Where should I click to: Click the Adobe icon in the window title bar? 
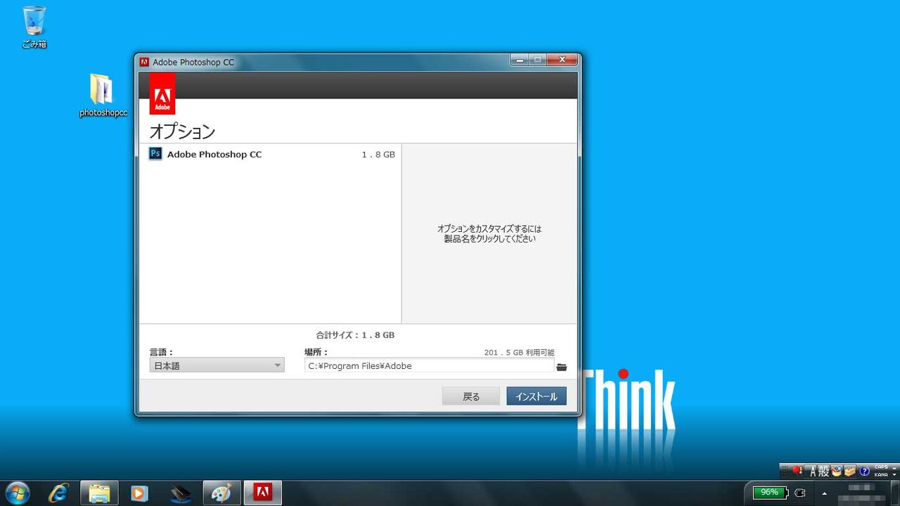(144, 62)
